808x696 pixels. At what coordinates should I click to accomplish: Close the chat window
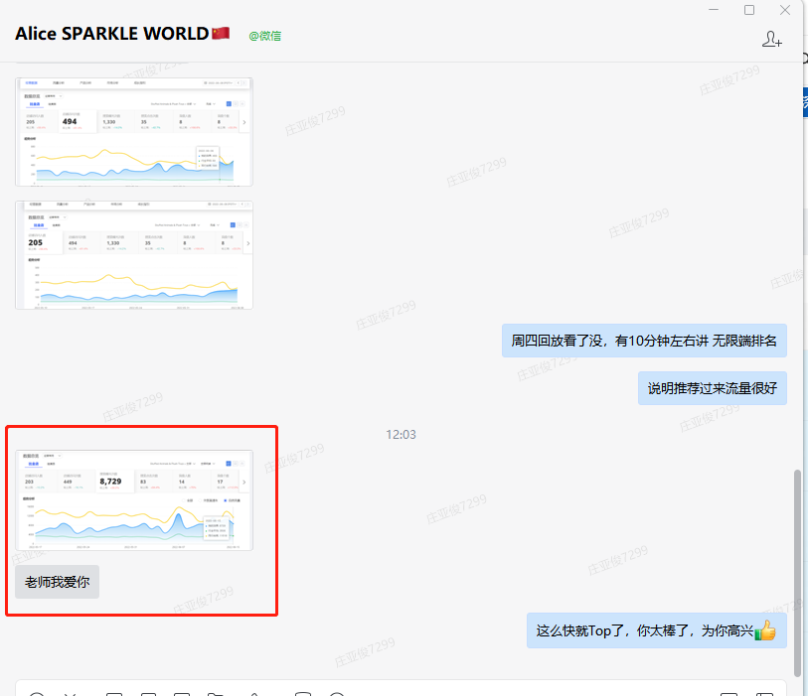tap(785, 10)
